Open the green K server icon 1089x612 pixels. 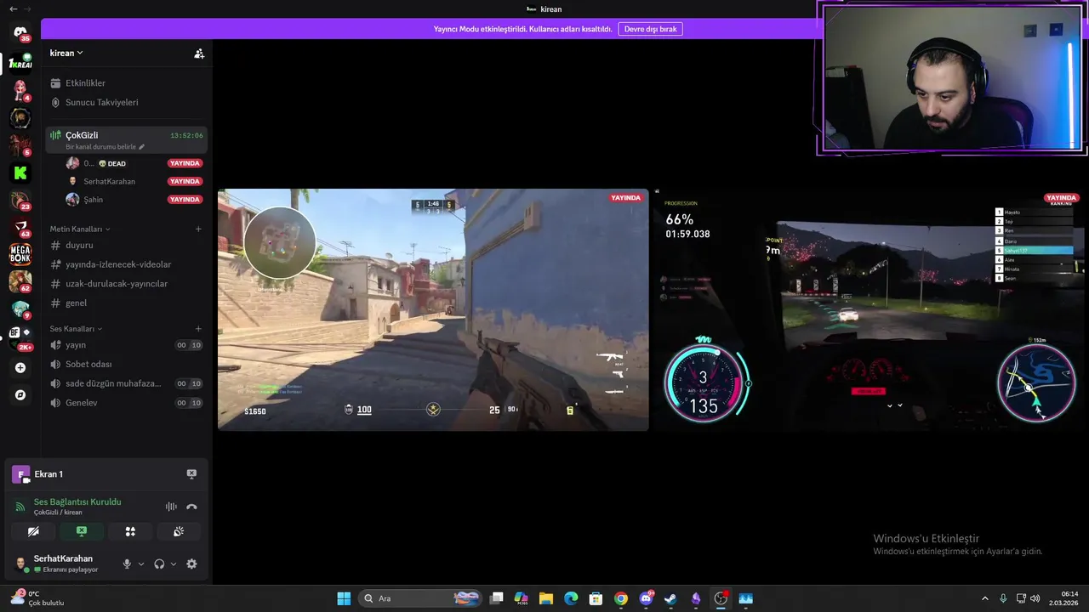click(x=20, y=173)
